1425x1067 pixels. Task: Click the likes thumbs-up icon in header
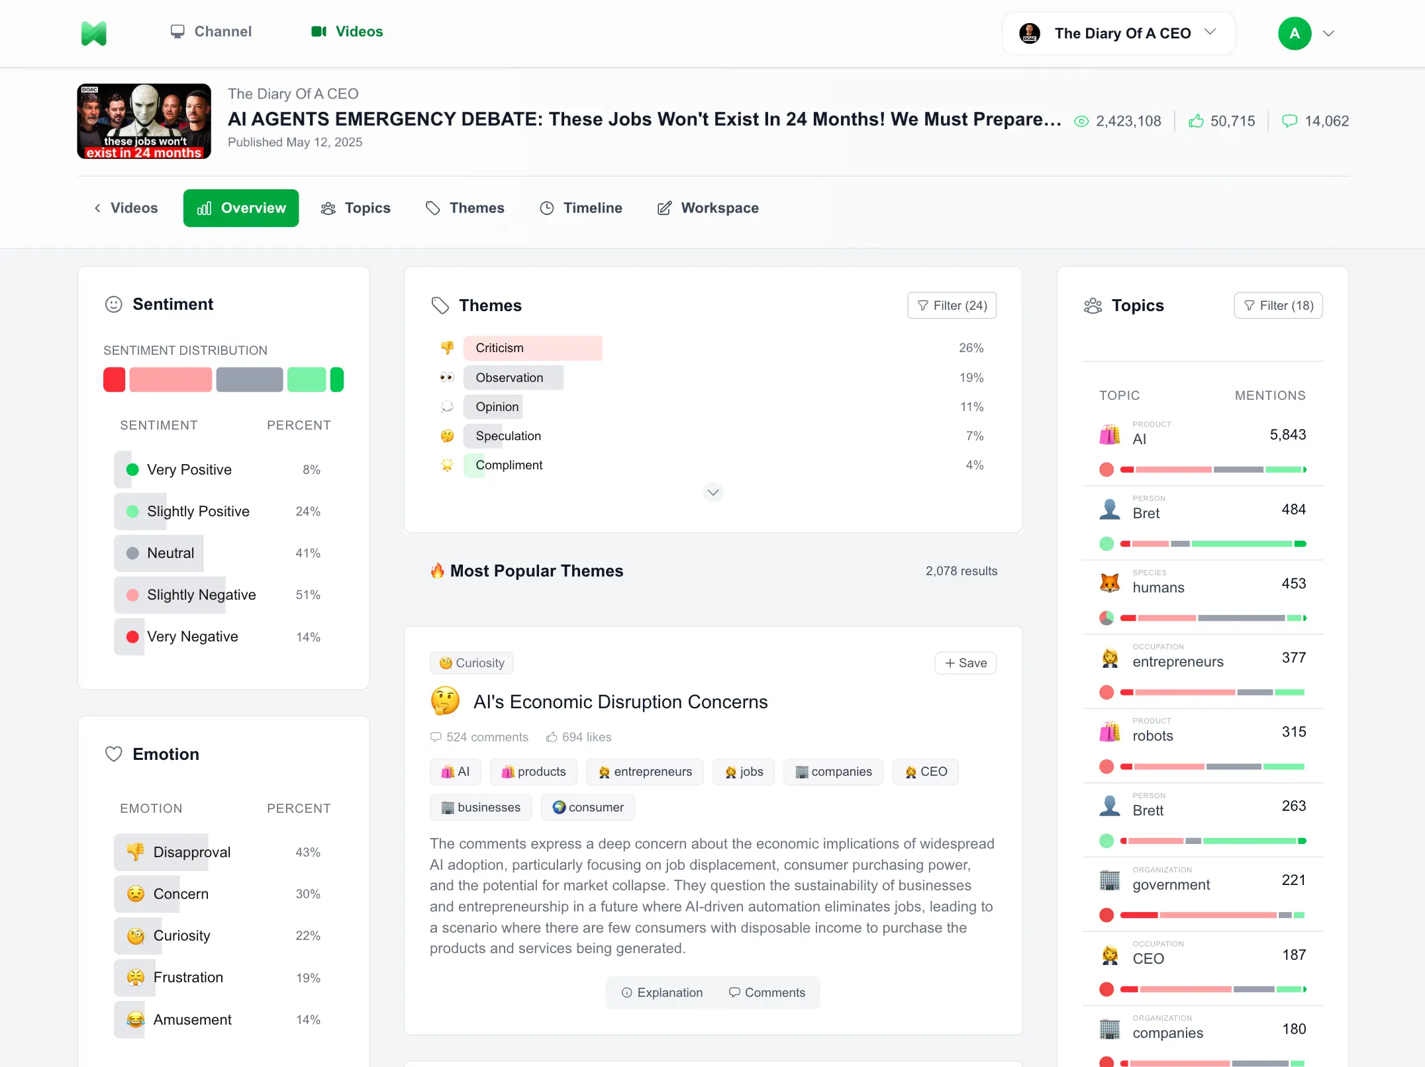pos(1196,120)
